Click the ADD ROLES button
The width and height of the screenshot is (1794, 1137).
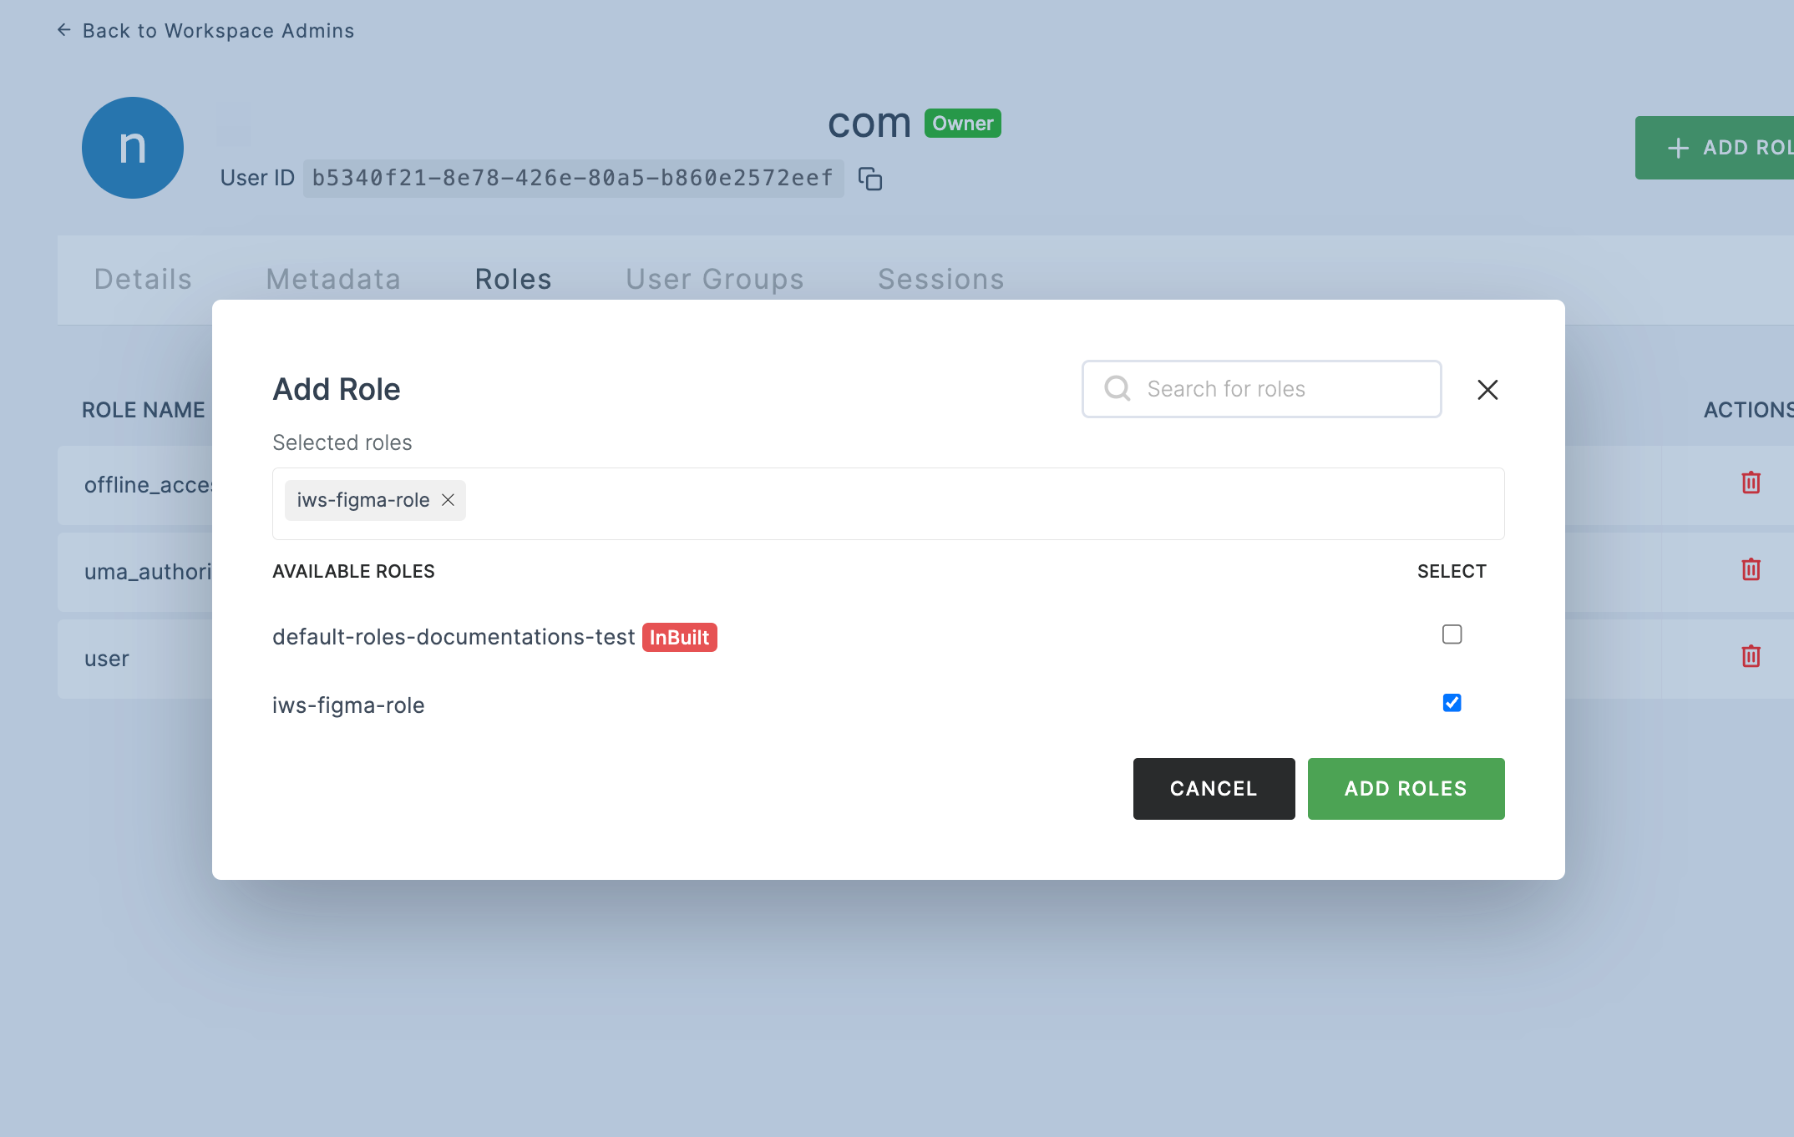coord(1406,788)
